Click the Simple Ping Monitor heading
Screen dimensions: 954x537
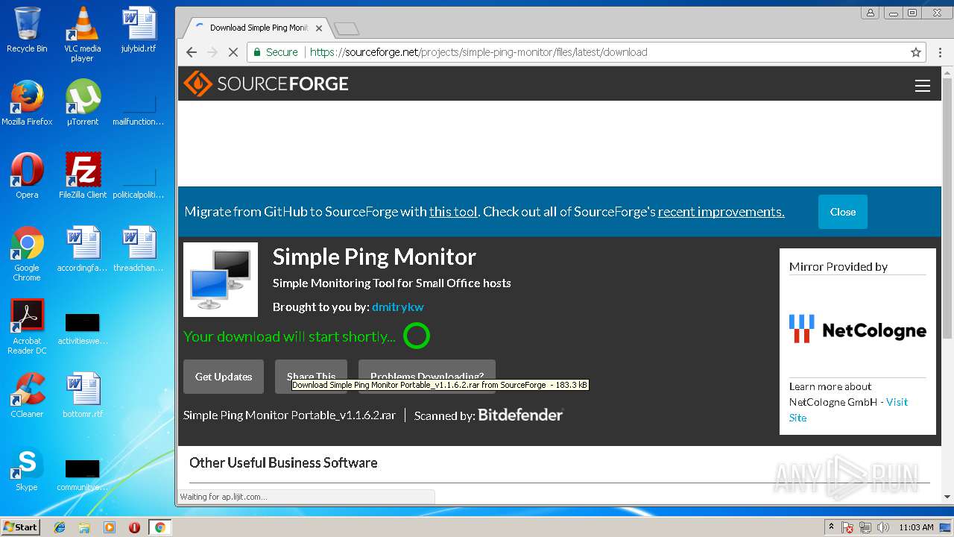[374, 257]
